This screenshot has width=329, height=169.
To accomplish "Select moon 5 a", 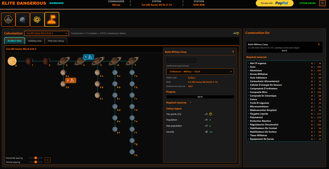I will pyautogui.click(x=97, y=72).
